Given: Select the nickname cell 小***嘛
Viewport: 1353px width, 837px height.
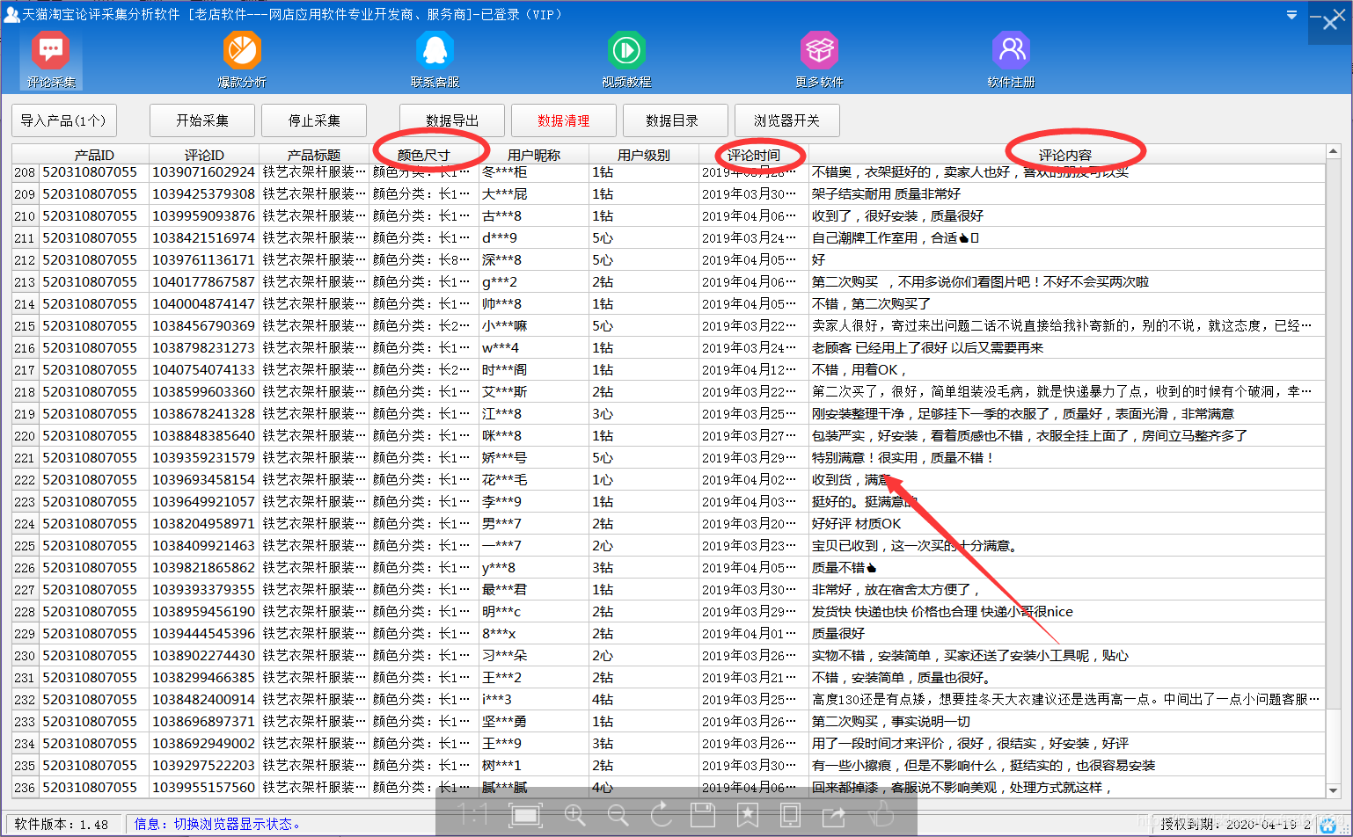Looking at the screenshot, I should [x=534, y=326].
